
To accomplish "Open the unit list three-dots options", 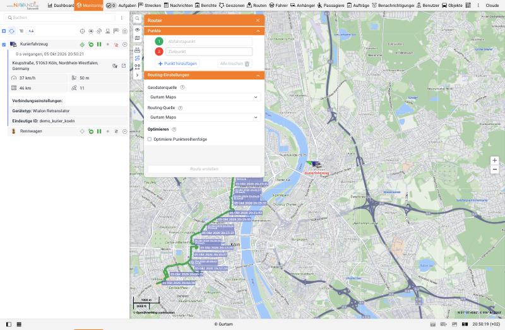I will (x=122, y=18).
